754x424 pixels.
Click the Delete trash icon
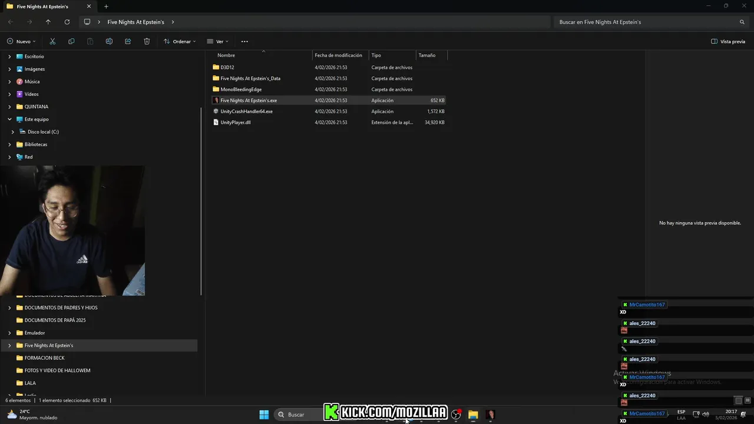pos(147,41)
